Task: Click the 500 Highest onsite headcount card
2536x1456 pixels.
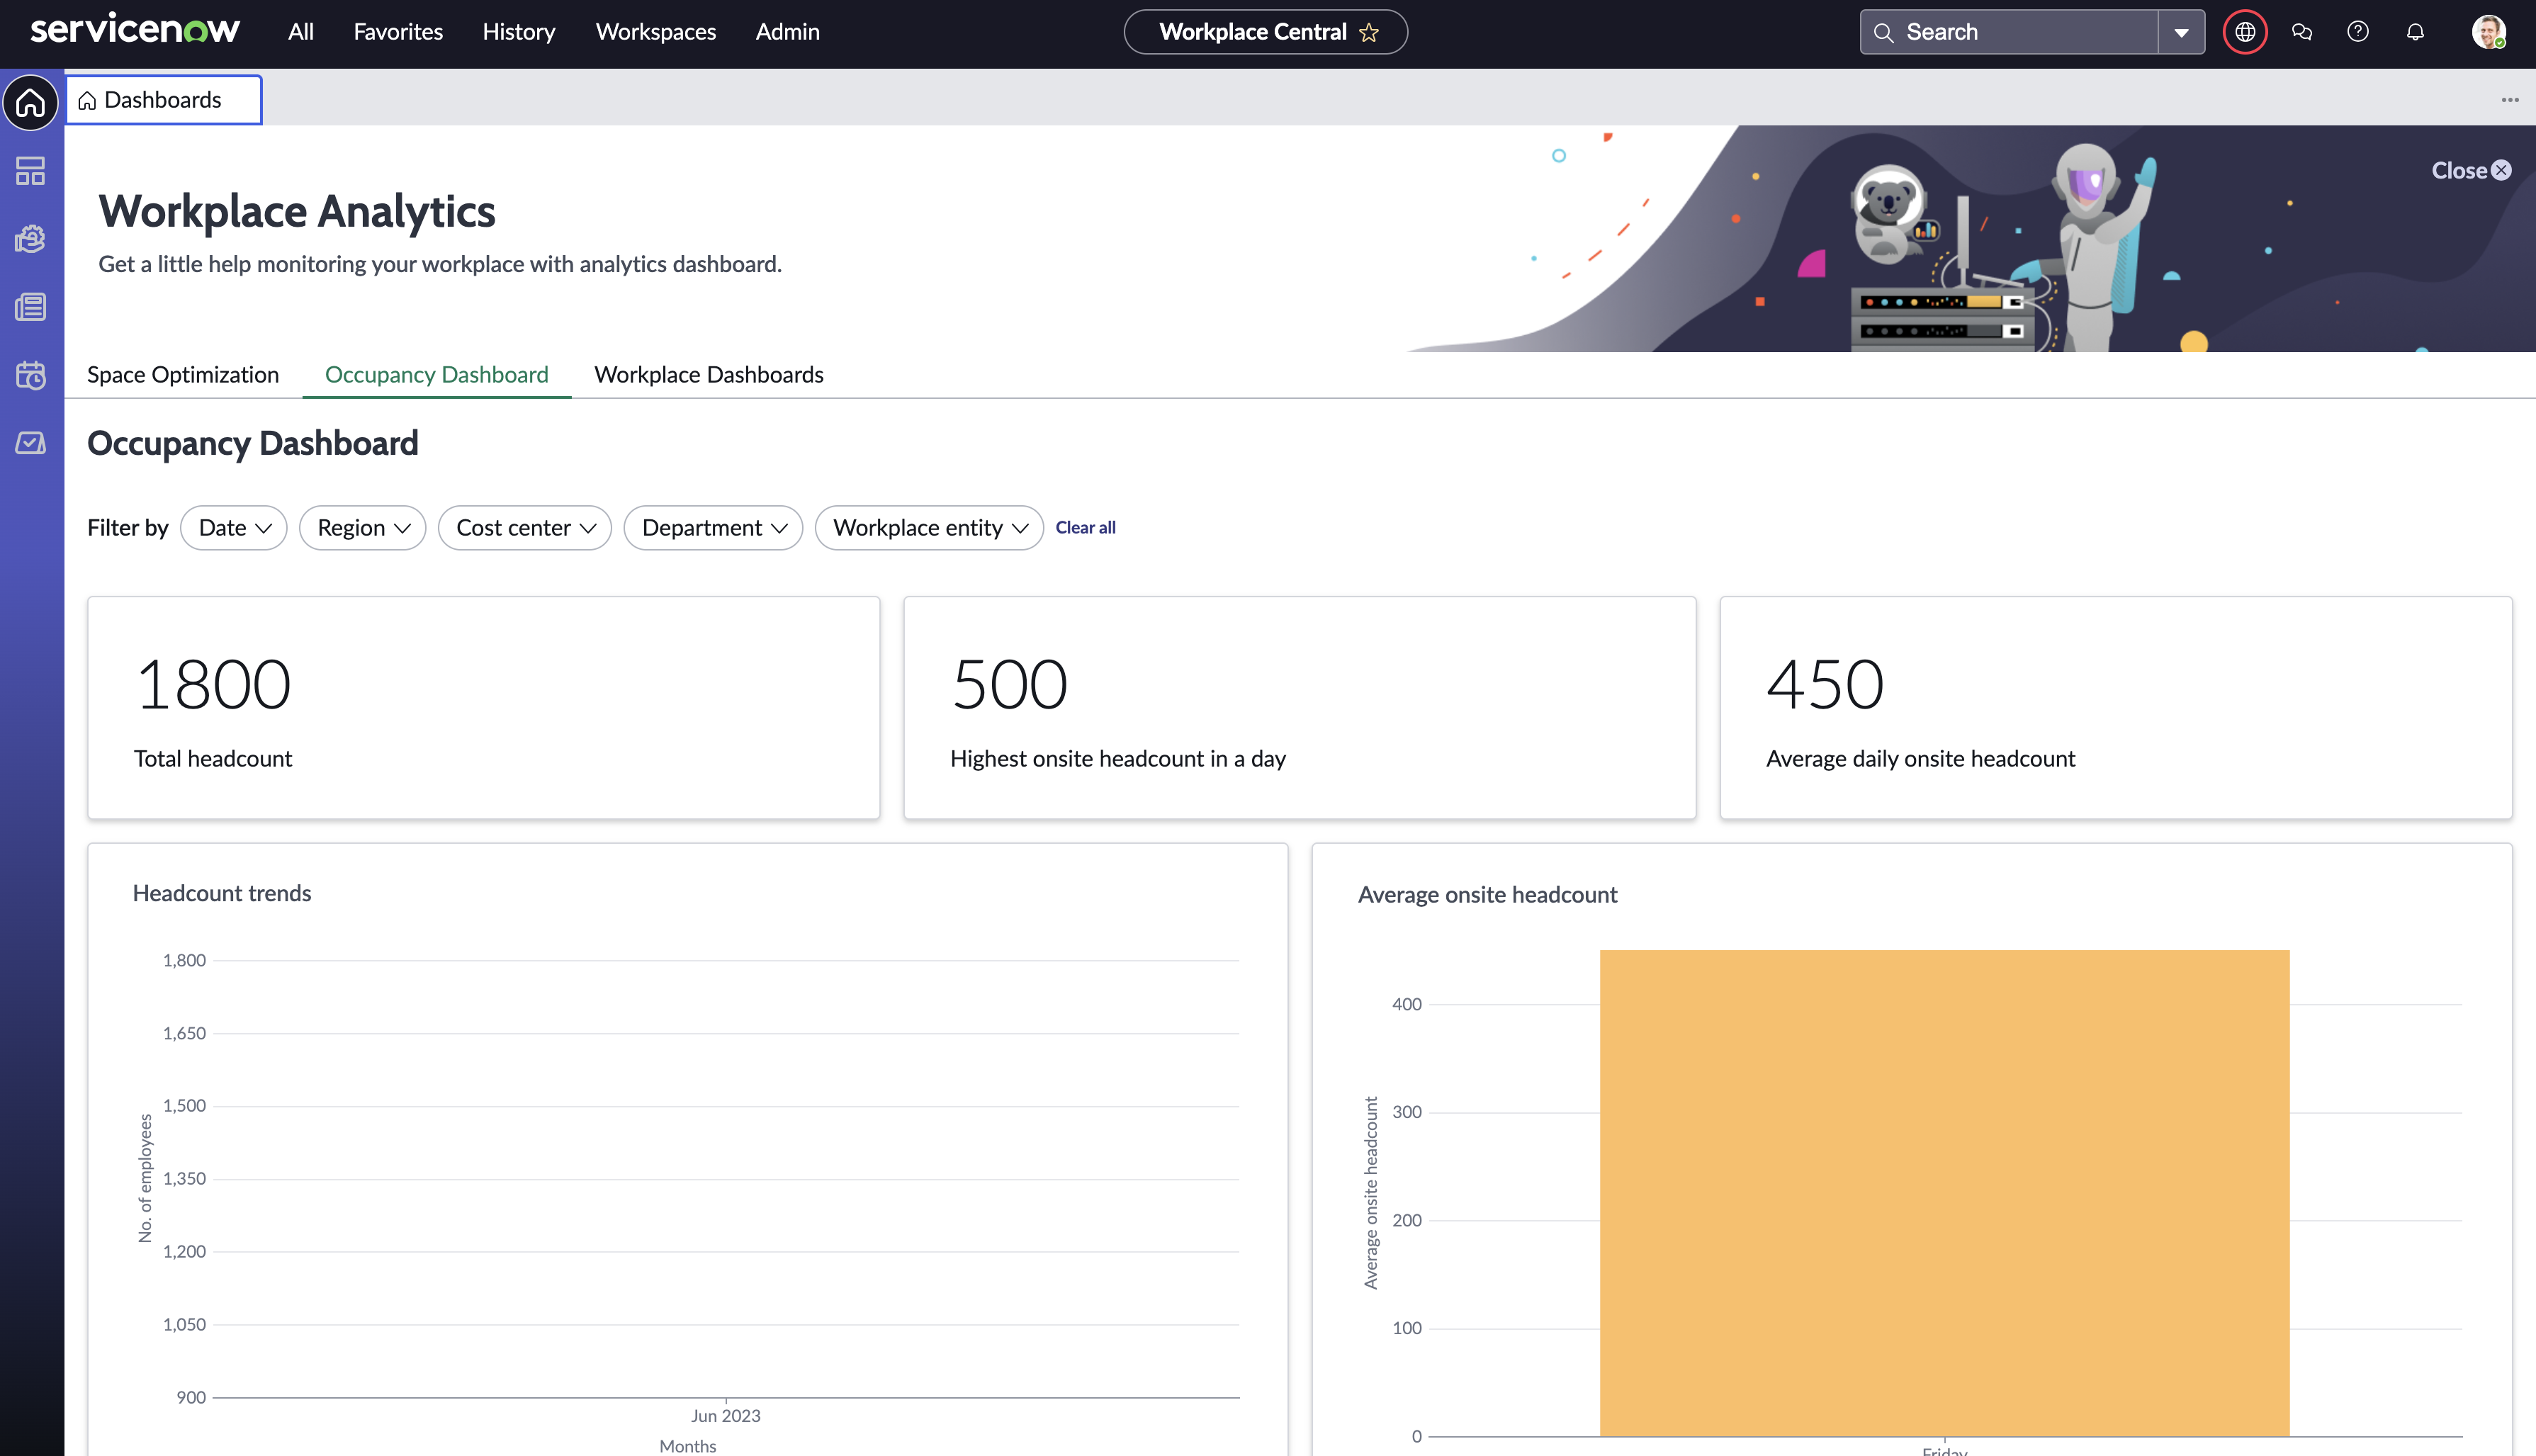Action: coord(1300,708)
